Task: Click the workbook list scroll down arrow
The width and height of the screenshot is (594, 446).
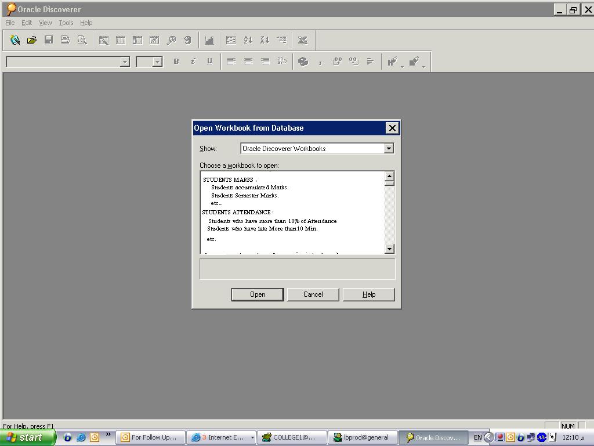Action: (389, 249)
